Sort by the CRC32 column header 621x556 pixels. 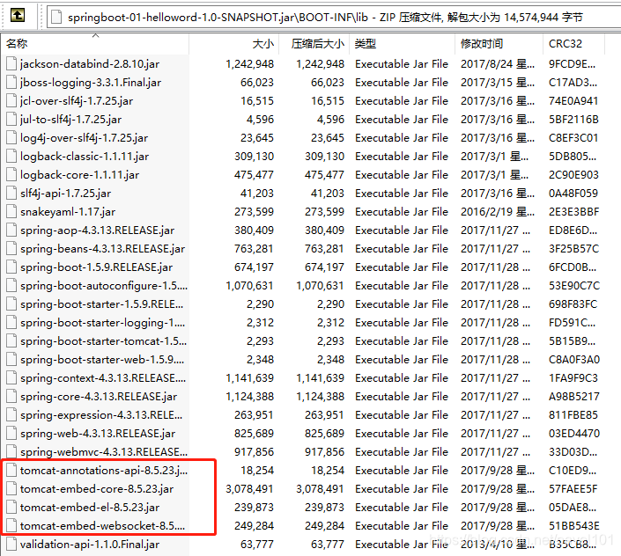coord(573,43)
